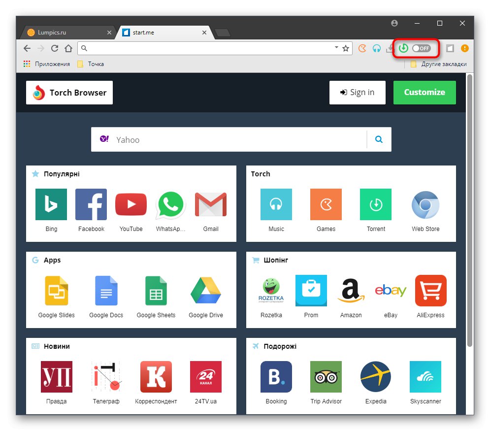Click the Torch Torrent green toolbar icon

[403, 48]
